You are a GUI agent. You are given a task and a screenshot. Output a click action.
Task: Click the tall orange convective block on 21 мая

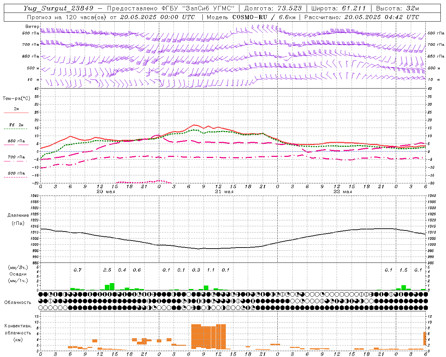[208, 337]
